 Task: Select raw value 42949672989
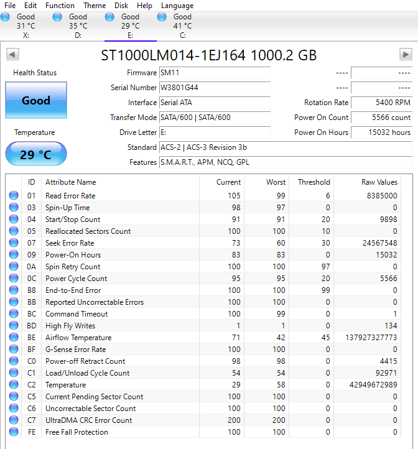373,385
